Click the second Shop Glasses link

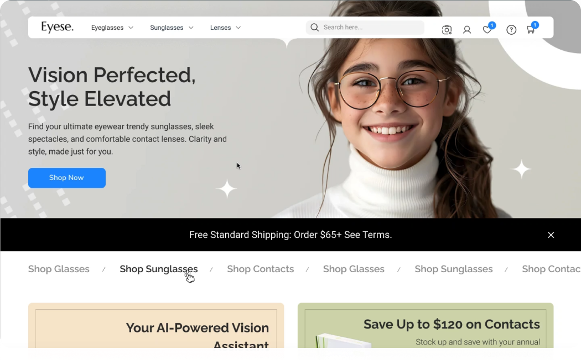[354, 269]
